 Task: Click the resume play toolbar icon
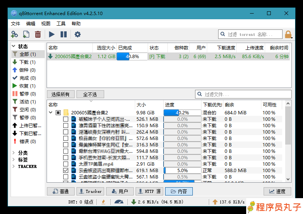pos(52,34)
